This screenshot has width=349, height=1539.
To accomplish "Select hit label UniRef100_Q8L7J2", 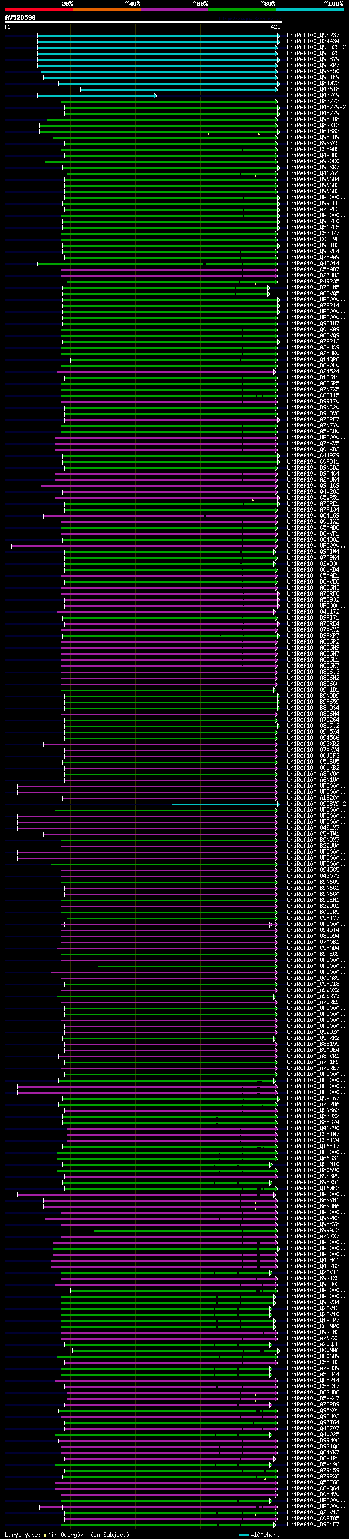I will 313,726.
